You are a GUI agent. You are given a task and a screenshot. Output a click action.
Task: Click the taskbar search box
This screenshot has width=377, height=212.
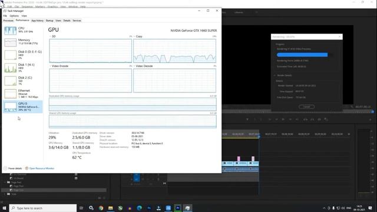pyautogui.click(x=43, y=208)
